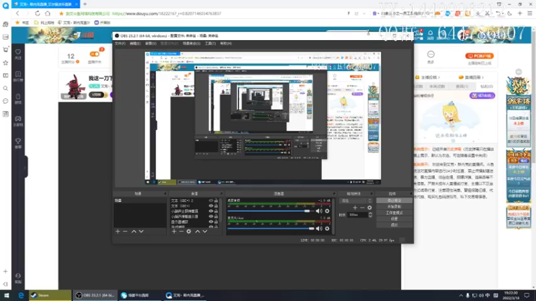
Task: Open the Edit menu in OBS
Action: [x=135, y=43]
